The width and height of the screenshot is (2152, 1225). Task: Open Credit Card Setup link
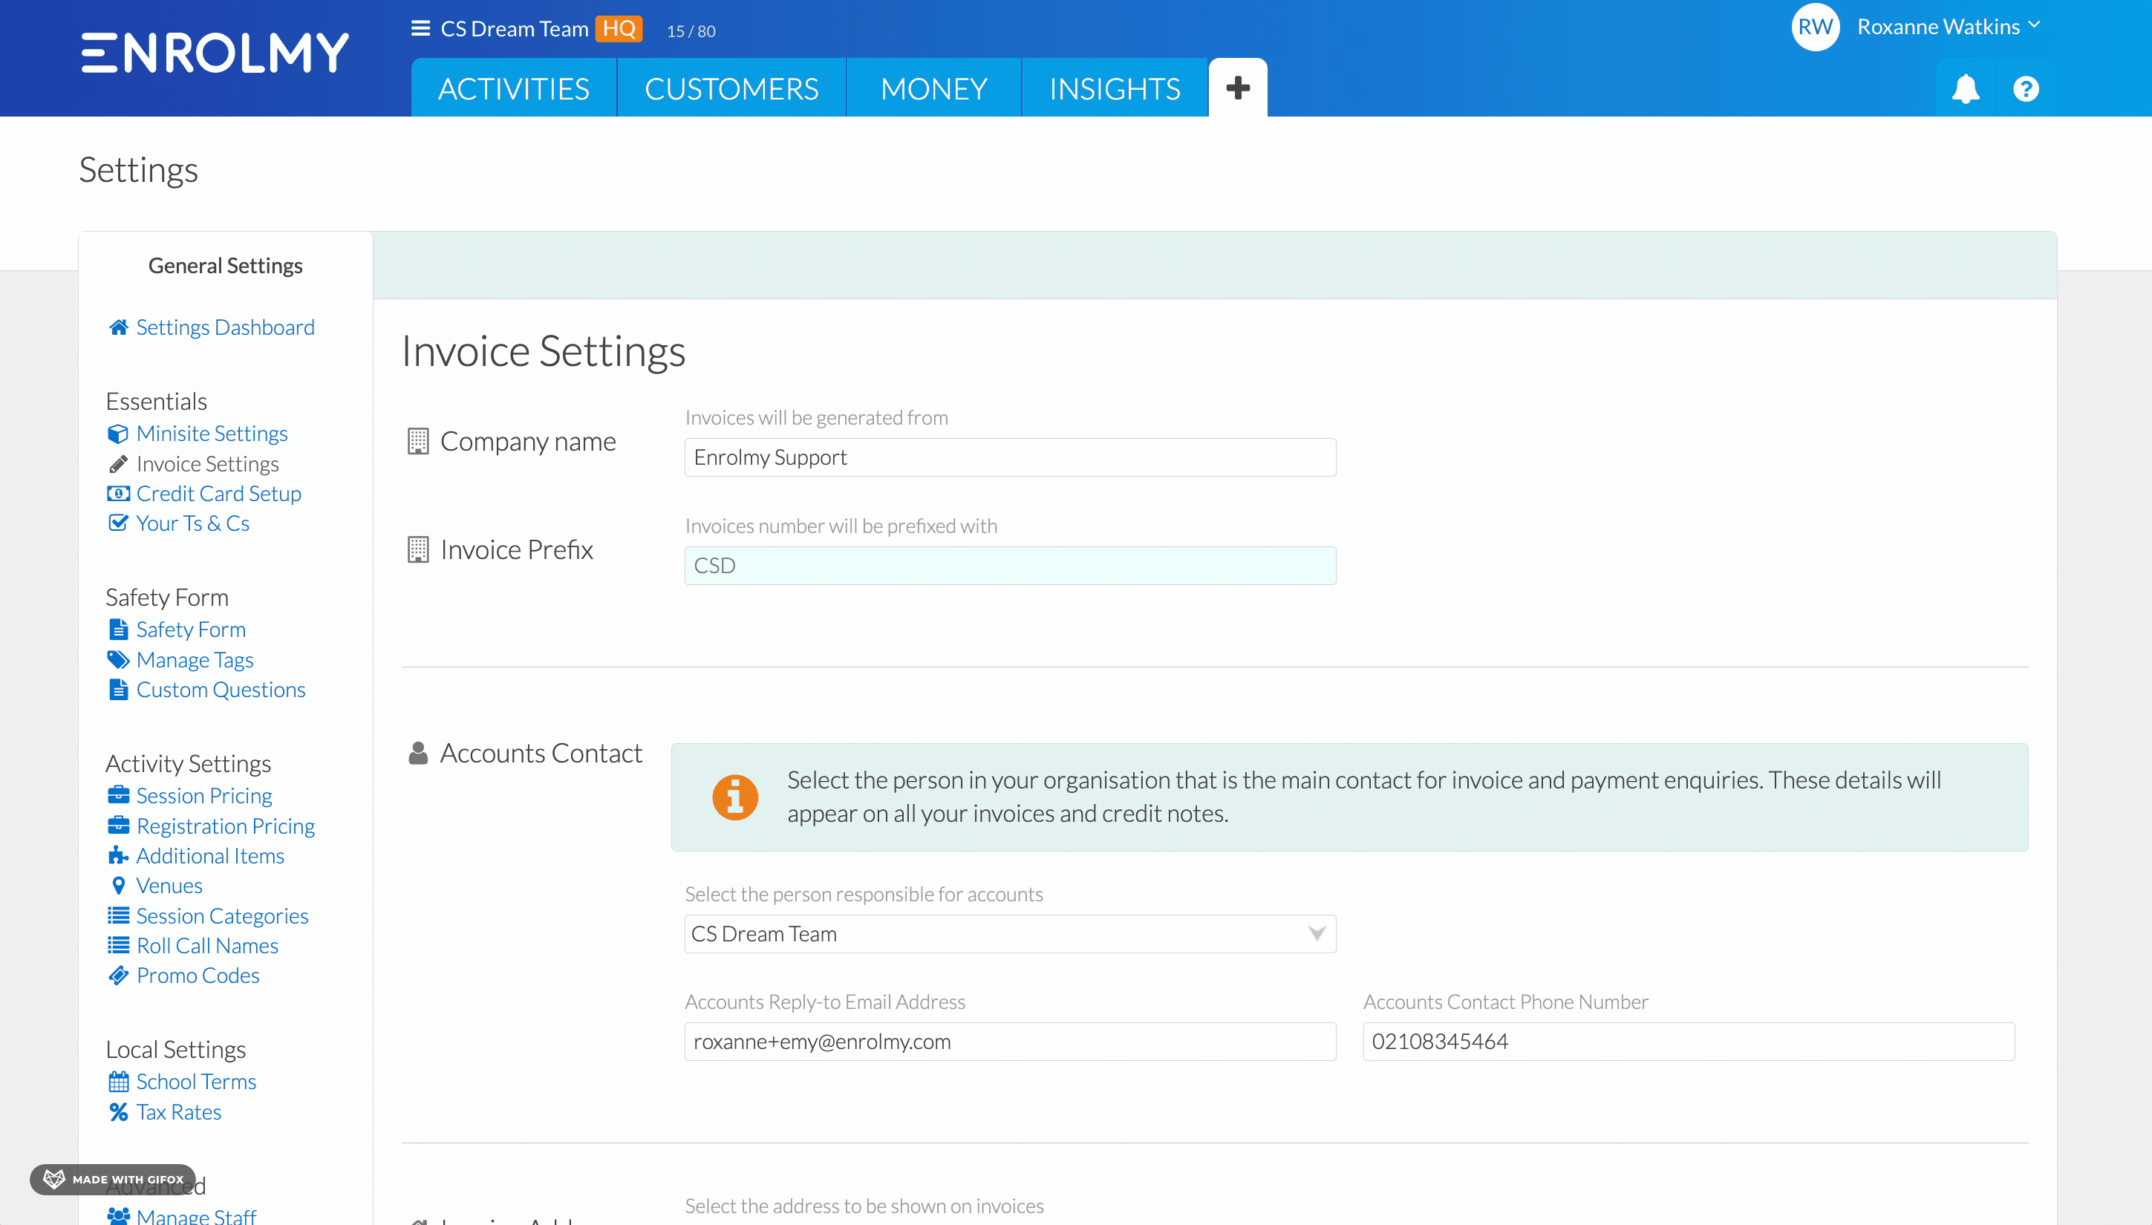219,494
